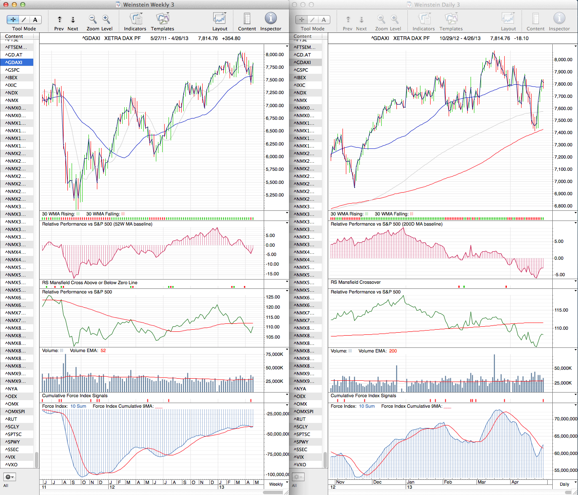Zoom in the Weekly chart
This screenshot has width=578, height=495.
point(106,19)
